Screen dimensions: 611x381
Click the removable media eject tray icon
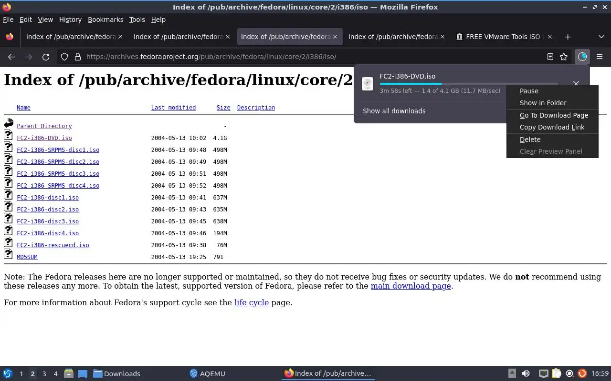point(512,373)
